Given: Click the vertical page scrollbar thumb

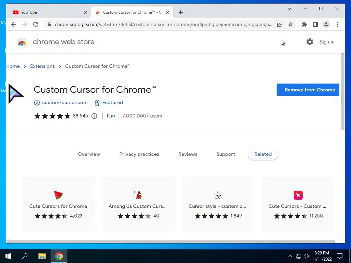Looking at the screenshot, I should 343,92.
